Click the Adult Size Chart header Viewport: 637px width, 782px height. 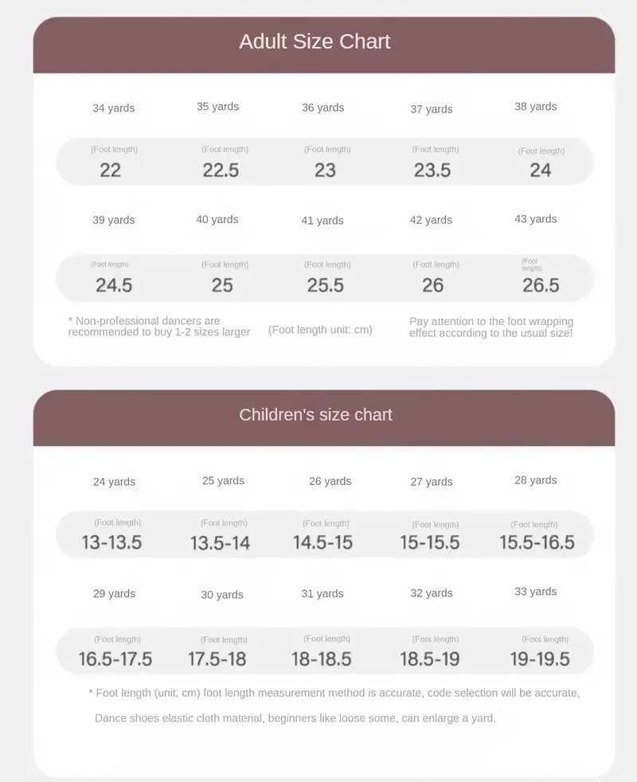pos(315,41)
